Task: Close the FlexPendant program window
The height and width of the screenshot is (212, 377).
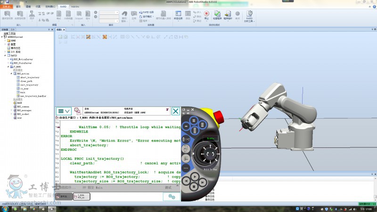Action: pos(175,111)
